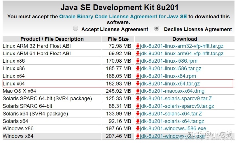Download jdk-8u201-linux-arm32-vfp-hflt.tar.gz link

[x=182, y=46]
